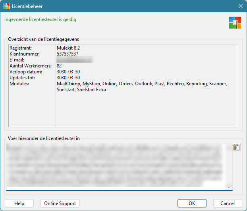Select the 'Ingevoerde licentiesleutel is geldig' message

pos(41,19)
